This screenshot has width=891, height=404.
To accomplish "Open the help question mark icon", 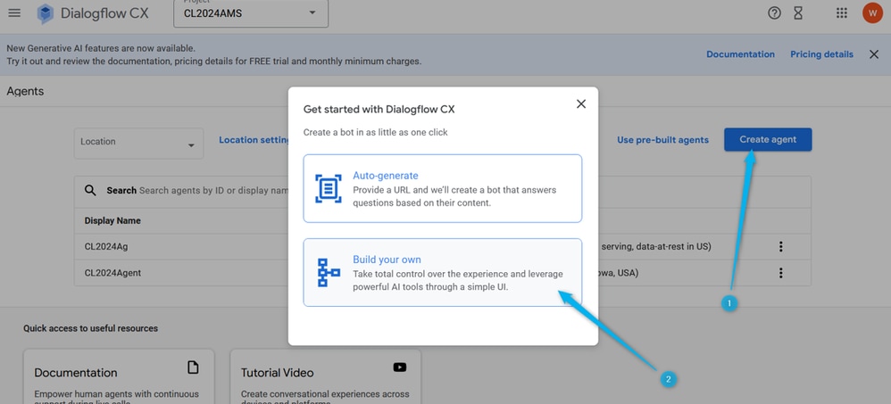I will [774, 13].
